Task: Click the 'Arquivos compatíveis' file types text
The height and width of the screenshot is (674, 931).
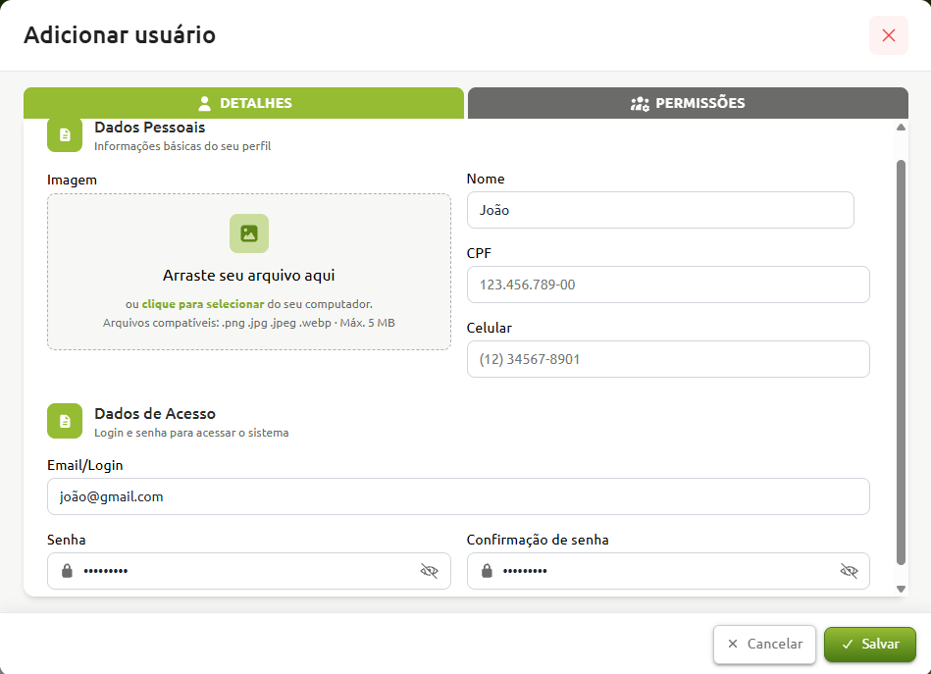Action: (249, 323)
